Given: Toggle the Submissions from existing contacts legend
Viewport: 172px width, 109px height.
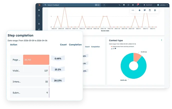Looking at the screenshot, I should coord(122,46).
